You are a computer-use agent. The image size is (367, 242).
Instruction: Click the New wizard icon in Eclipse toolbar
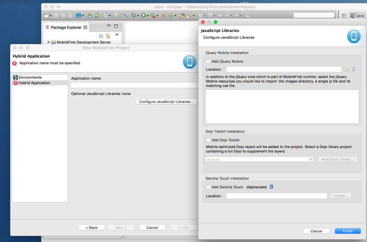(x=46, y=16)
